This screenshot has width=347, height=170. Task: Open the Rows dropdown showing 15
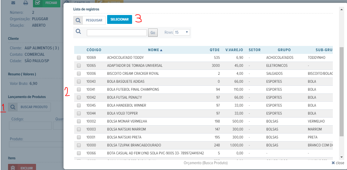tap(182, 32)
